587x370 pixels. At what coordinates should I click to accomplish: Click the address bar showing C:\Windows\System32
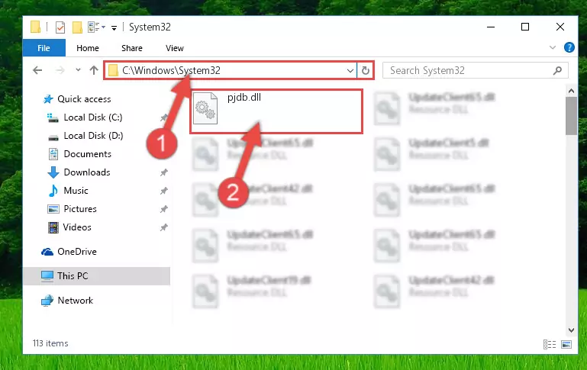pos(231,70)
